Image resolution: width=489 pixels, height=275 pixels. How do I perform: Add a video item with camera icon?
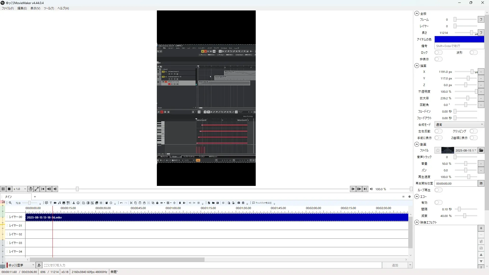tap(55, 203)
